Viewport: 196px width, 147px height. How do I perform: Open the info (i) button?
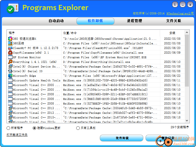click(175, 5)
